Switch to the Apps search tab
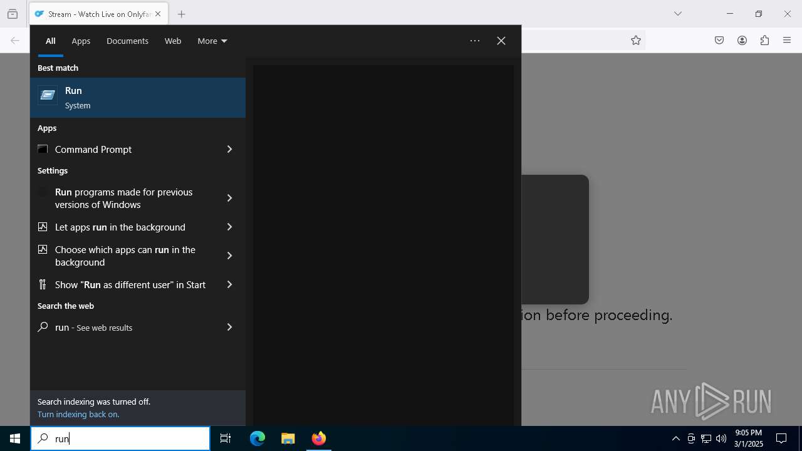802x451 pixels. (81, 41)
